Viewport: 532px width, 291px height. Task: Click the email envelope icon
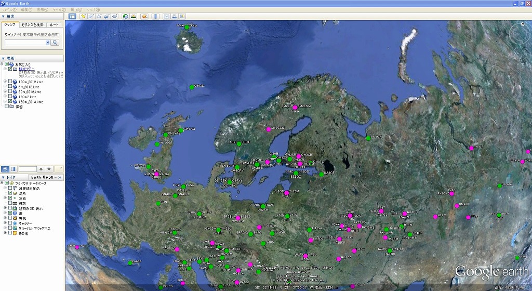click(x=166, y=16)
